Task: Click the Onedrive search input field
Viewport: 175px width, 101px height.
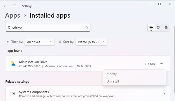Action: (x=45, y=28)
